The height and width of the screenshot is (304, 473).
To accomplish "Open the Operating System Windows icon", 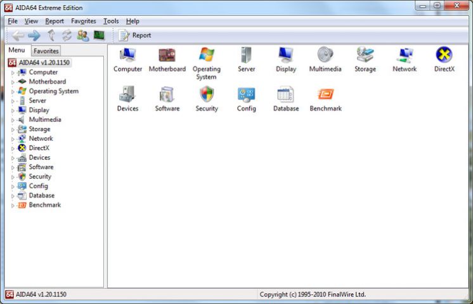I will pos(207,56).
